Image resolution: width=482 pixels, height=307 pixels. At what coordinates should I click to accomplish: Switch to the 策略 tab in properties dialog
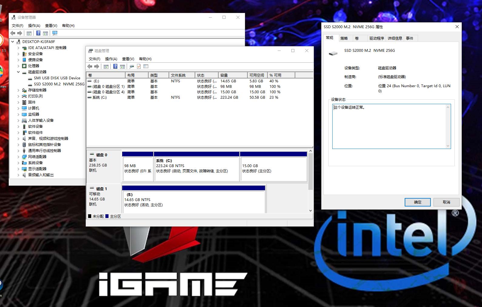click(344, 38)
